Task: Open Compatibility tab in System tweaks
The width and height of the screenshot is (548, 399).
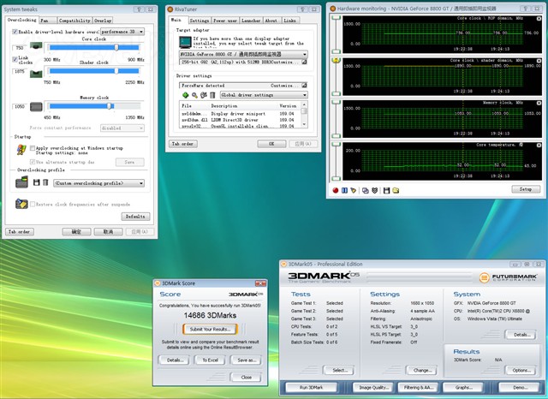Action: [74, 21]
